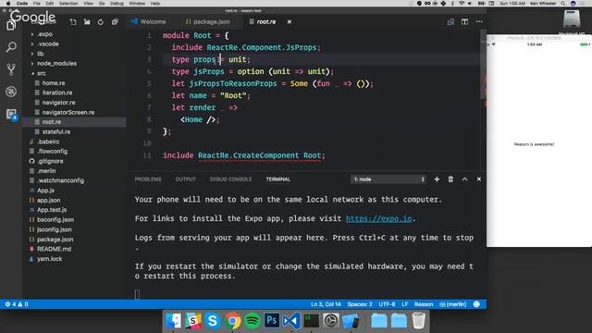
Task: Add a new terminal with plus icon
Action: tap(437, 179)
